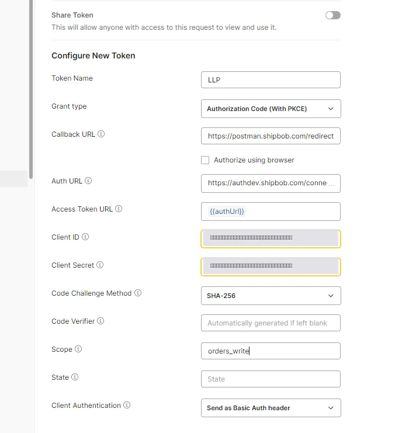Click the masked Client Secret field
The width and height of the screenshot is (409, 433).
point(271,267)
